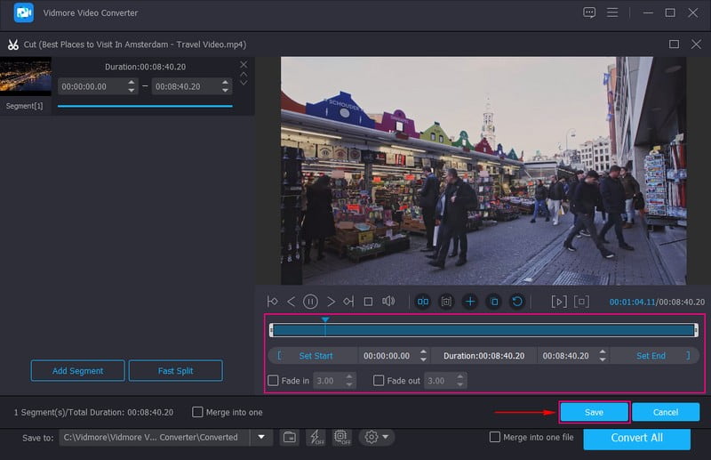This screenshot has height=460, width=711.
Task: Delete Segment 1 with the X icon
Action: coord(244,65)
